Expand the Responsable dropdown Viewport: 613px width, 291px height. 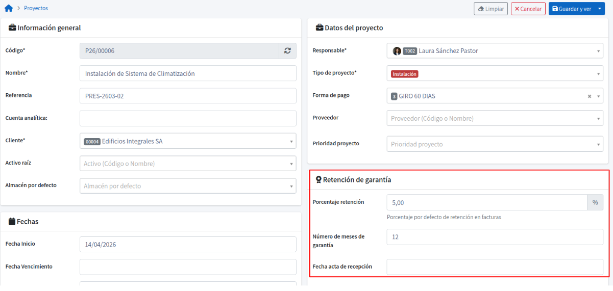click(x=598, y=51)
